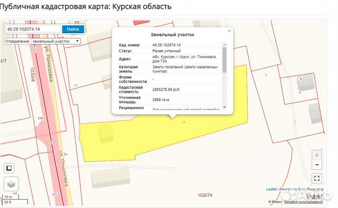Click the Земельный участок popup title
338x208 pixels.
(x=173, y=35)
